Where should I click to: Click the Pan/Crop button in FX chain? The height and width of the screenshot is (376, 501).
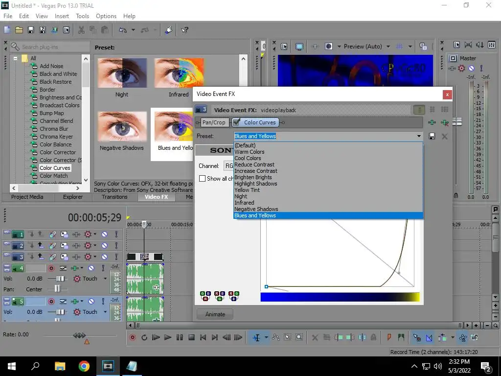pos(214,122)
